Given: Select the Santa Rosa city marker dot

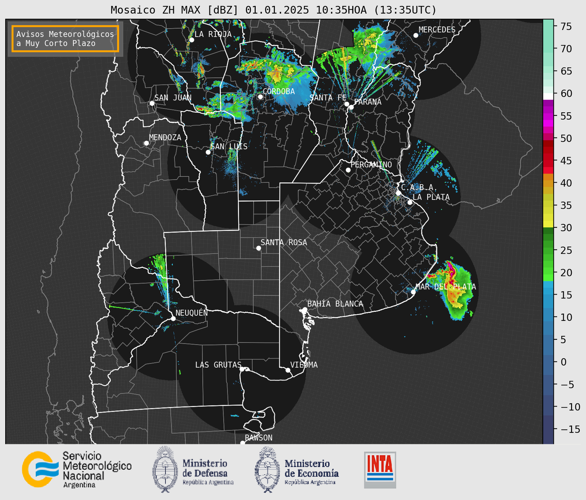Looking at the screenshot, I should [x=258, y=248].
